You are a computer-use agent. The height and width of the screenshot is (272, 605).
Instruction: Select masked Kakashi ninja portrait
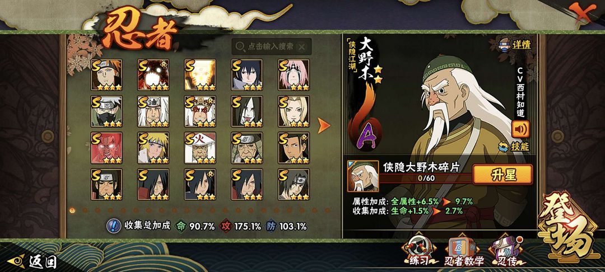106,111
